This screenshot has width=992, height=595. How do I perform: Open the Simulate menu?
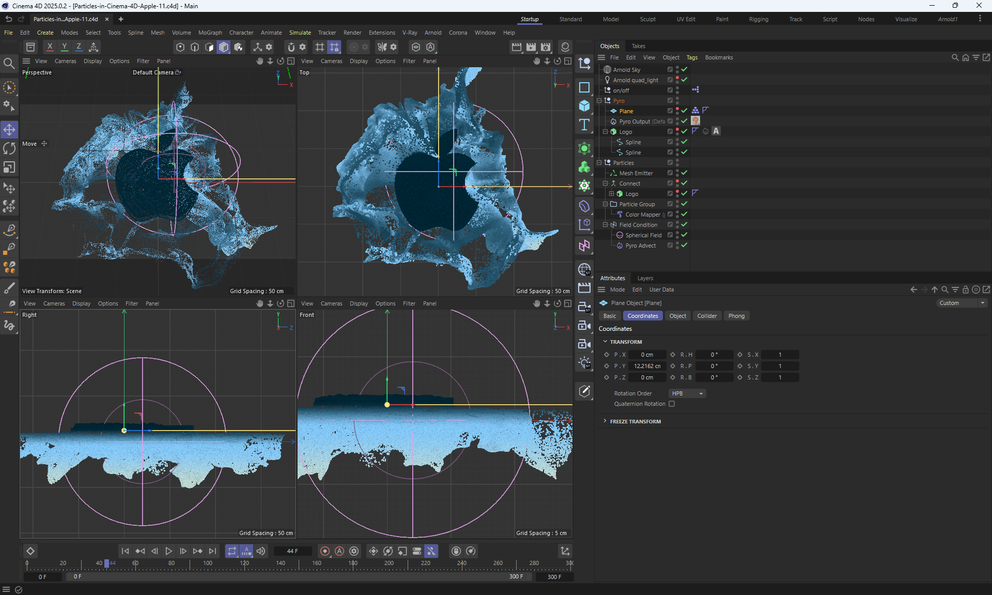(300, 33)
